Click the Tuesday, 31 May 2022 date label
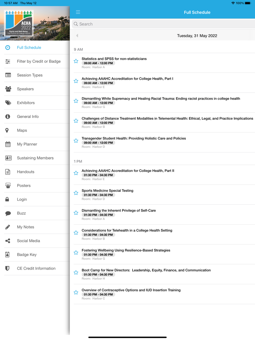The width and height of the screenshot is (255, 340). pyautogui.click(x=197, y=36)
